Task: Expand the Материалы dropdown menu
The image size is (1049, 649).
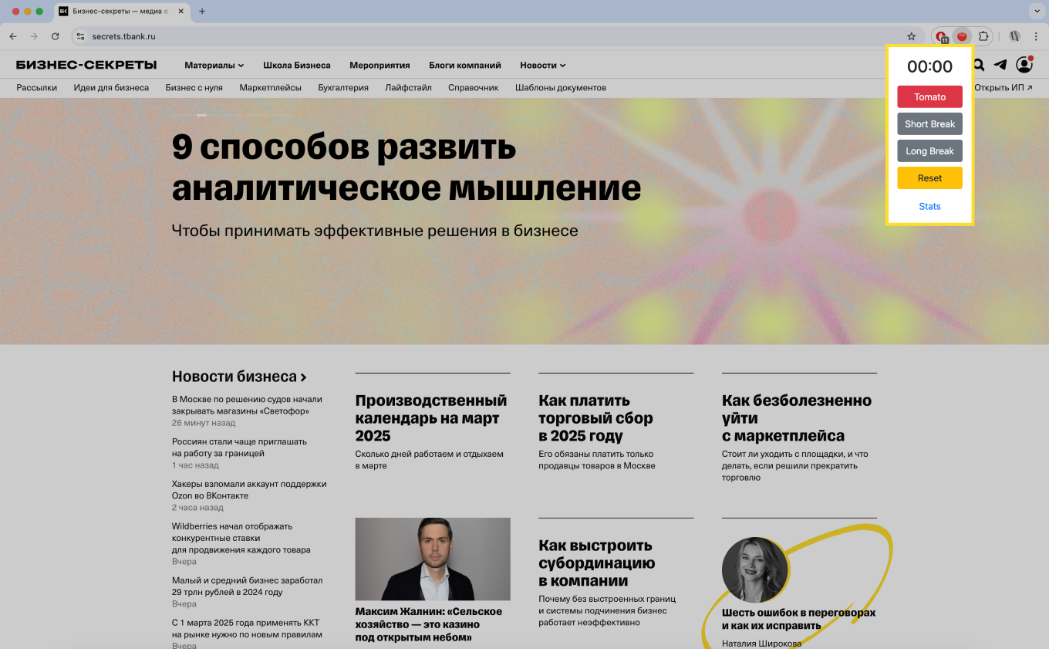Action: pyautogui.click(x=214, y=65)
